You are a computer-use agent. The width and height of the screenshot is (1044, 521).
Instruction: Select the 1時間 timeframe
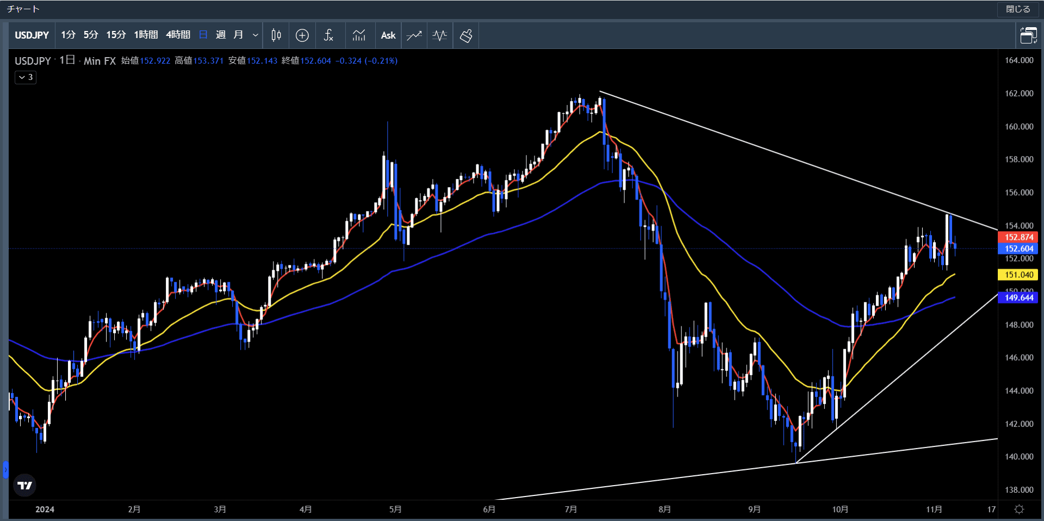coord(146,35)
